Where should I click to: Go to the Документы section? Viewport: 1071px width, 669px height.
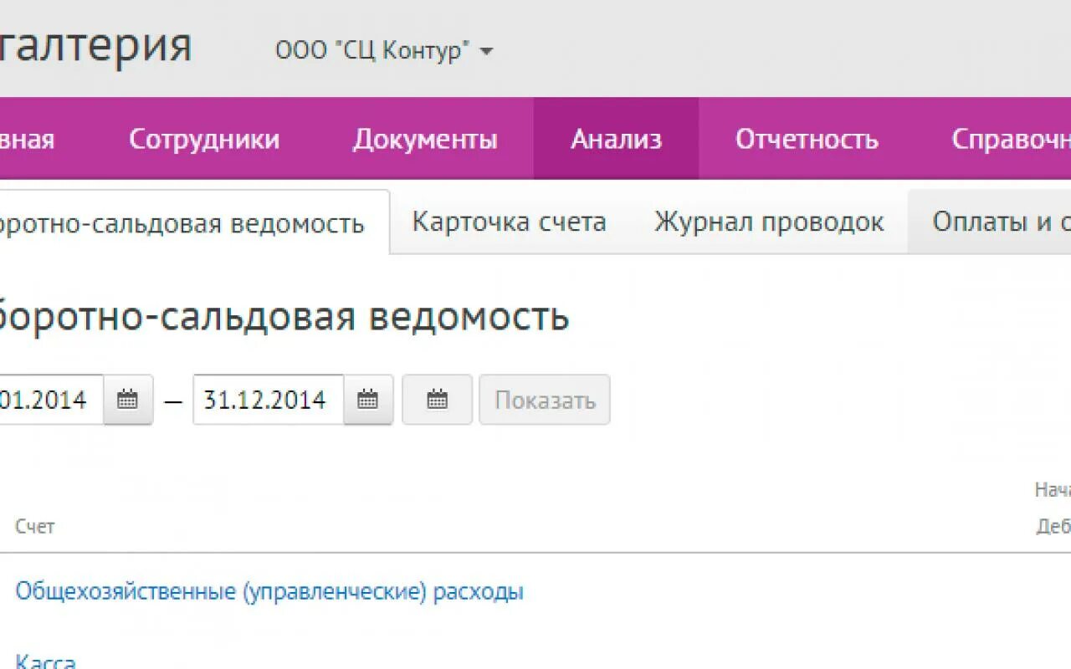click(425, 139)
